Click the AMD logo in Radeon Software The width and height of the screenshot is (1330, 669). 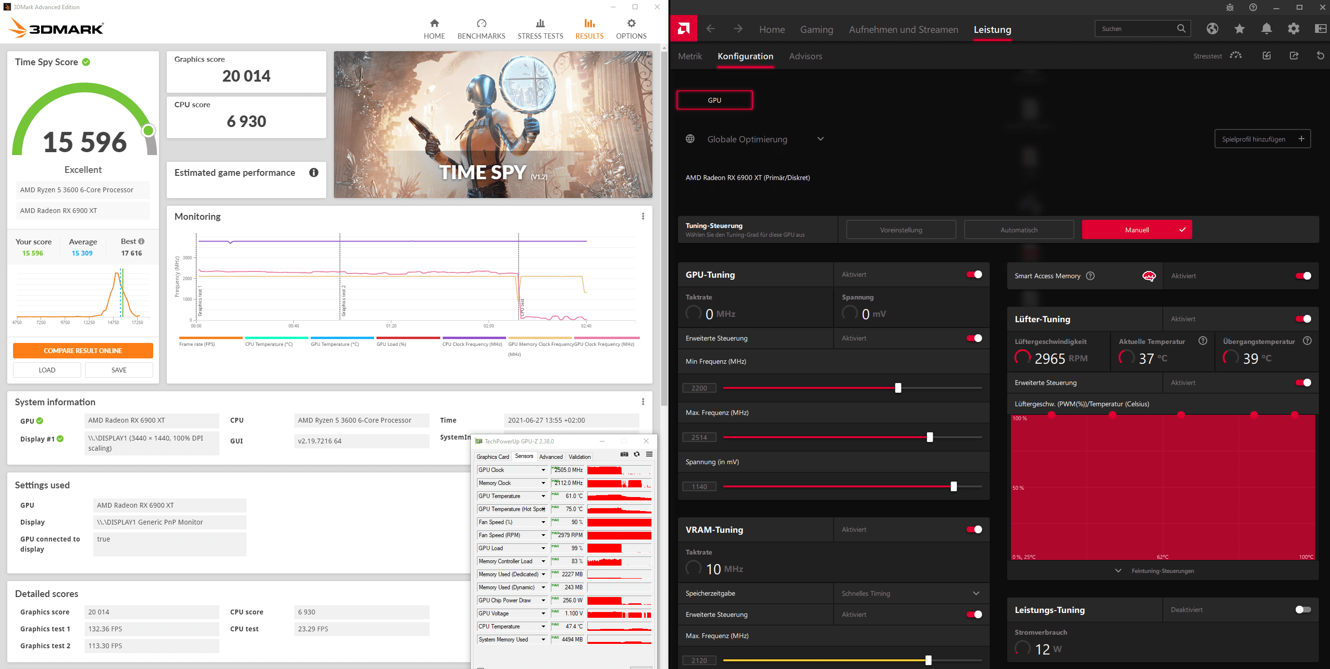[x=683, y=28]
